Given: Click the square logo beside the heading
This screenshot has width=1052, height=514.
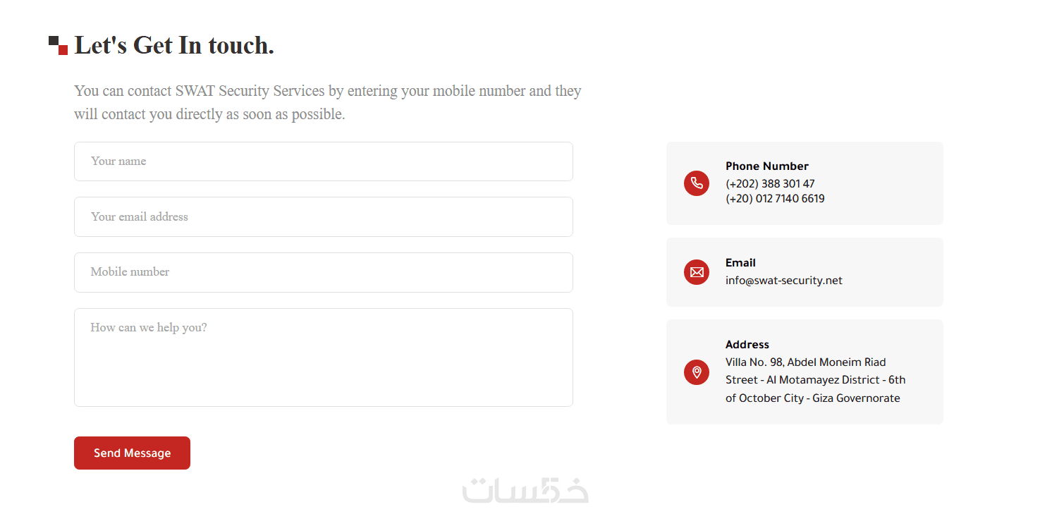Looking at the screenshot, I should (58, 45).
